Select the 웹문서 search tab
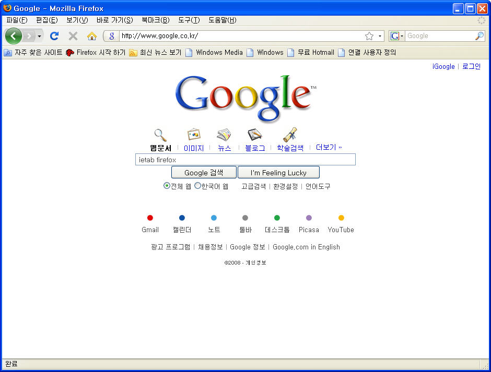Screen dimensions: 491x372 coord(161,148)
